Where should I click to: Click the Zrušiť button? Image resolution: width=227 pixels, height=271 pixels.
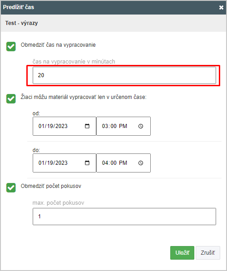tap(208, 253)
